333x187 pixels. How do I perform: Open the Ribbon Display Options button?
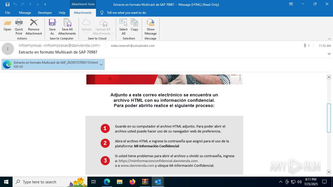[x=291, y=4]
